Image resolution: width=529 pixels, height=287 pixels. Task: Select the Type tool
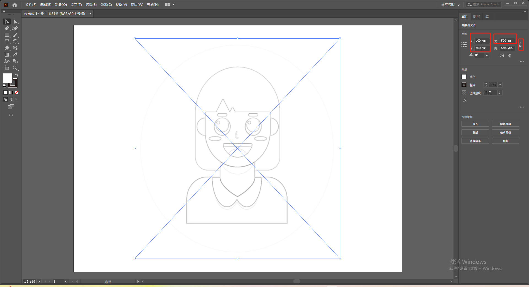[x=7, y=41]
